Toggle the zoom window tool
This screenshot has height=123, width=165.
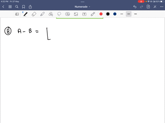click(17, 14)
